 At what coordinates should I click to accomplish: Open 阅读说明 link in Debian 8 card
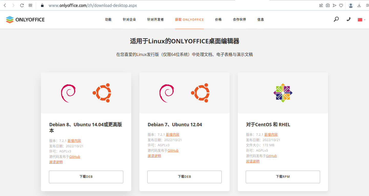tap(56, 162)
